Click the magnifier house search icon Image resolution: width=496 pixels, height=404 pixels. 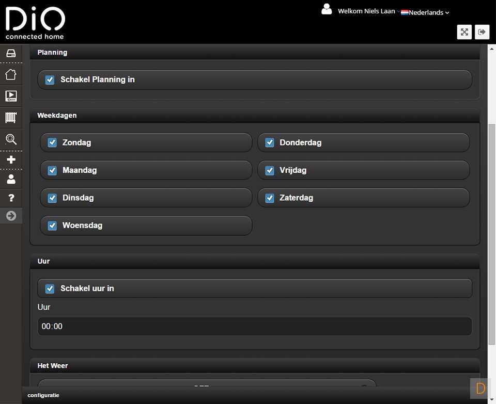tap(11, 139)
